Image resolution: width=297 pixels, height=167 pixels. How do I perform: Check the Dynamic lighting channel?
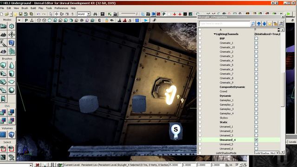(256, 96)
